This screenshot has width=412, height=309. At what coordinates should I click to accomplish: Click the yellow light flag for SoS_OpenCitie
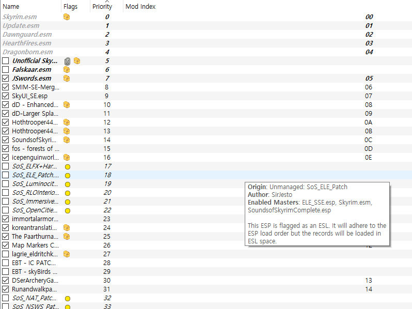coord(67,210)
